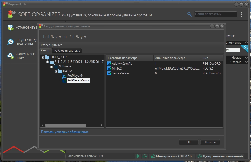Screen dimensions: 251x162
Task: Switch to the Реестр tab
Action: pyautogui.click(x=45, y=50)
